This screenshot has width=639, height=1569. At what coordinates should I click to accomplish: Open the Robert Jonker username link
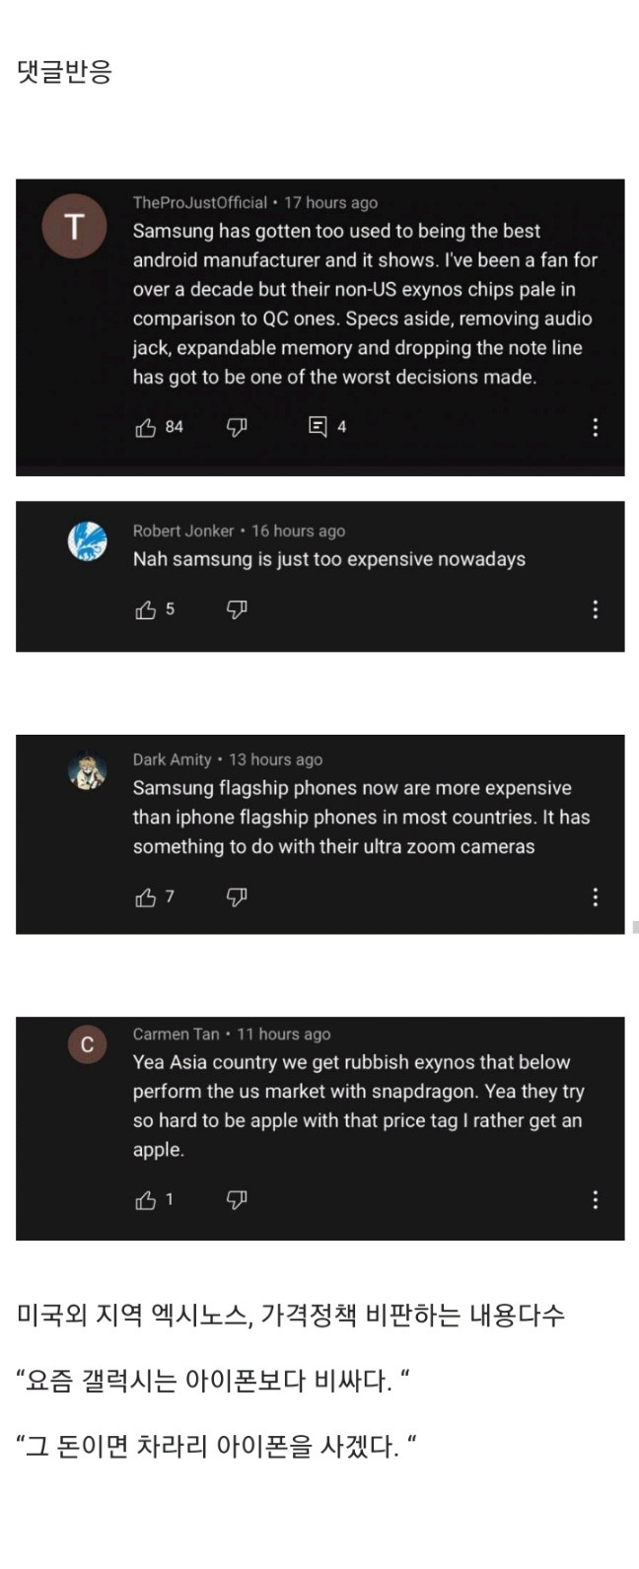[x=183, y=531]
